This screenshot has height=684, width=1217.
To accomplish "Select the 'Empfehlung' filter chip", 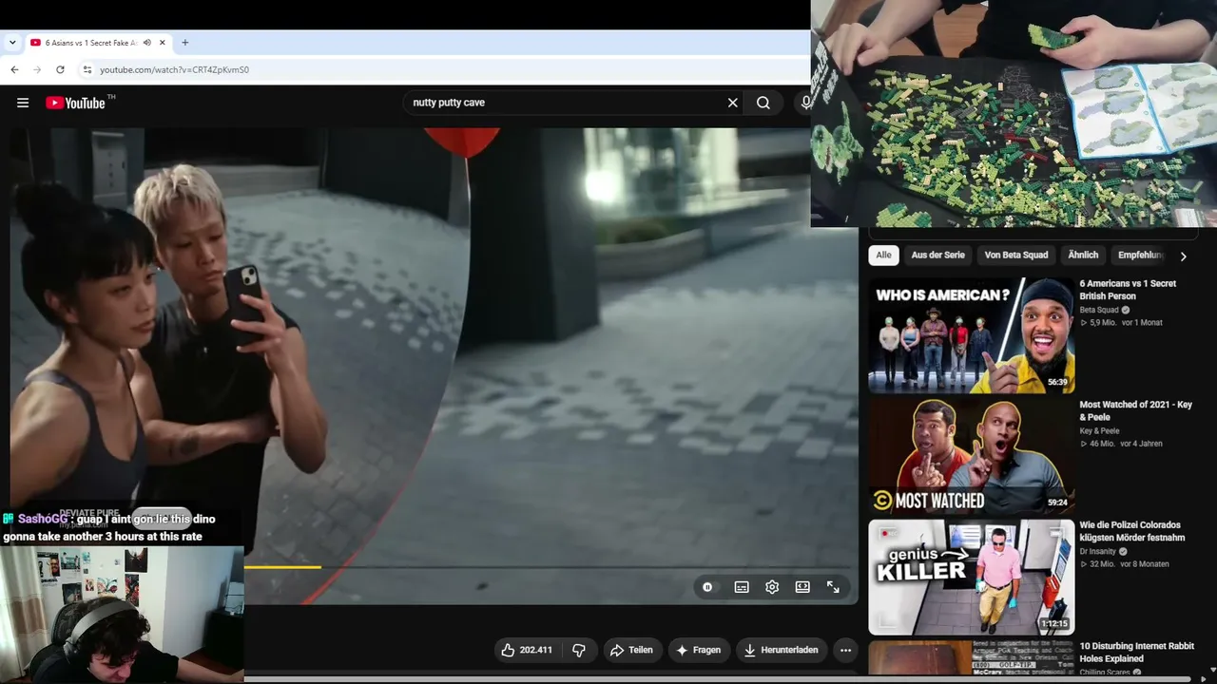I will [1141, 256].
